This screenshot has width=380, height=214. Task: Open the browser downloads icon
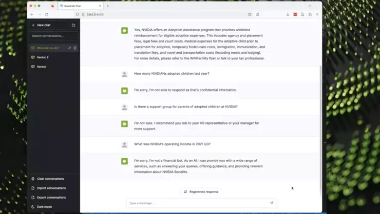pos(288,14)
